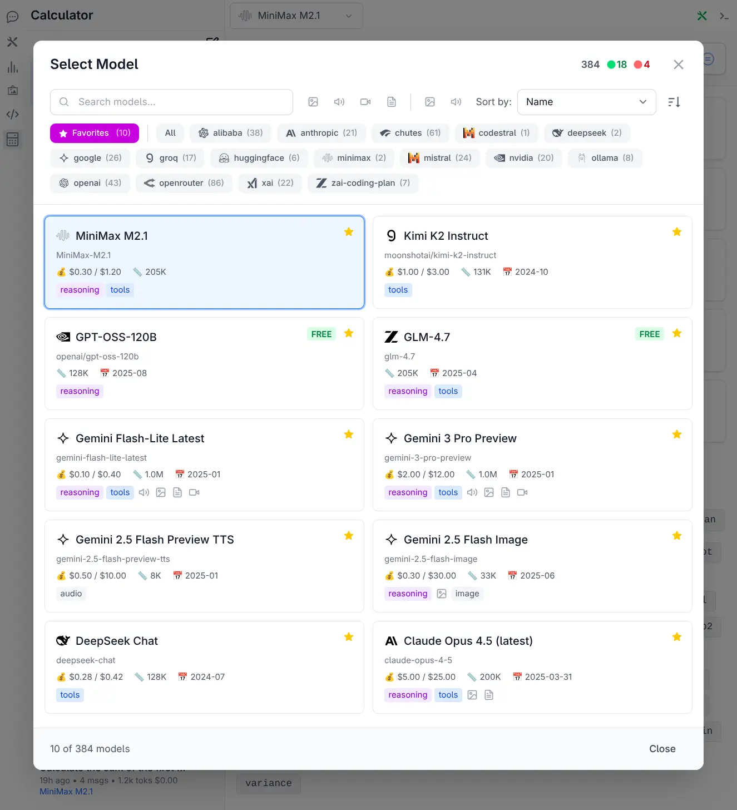737x810 pixels.
Task: Filter by document input file icon
Action: (x=392, y=102)
